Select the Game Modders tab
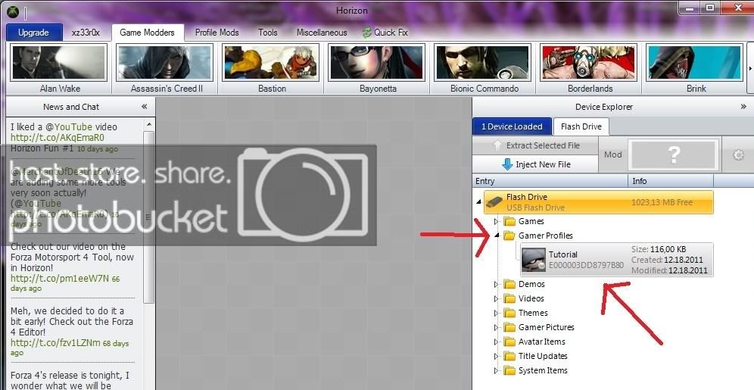Viewport: 754px width, 390px height. [x=147, y=33]
